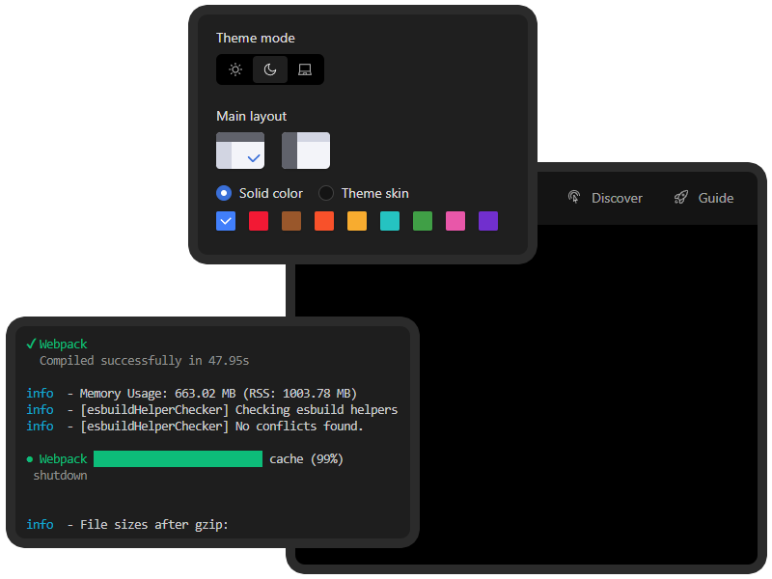Image resolution: width=772 pixels, height=579 pixels.
Task: Select the second main layout thumbnail
Action: tap(306, 151)
